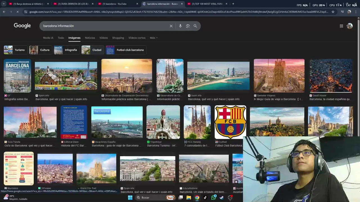Open 'Guía de Barcelona: qué ver y qué hacer' link
Screen dimensions: 360x202
point(29,146)
